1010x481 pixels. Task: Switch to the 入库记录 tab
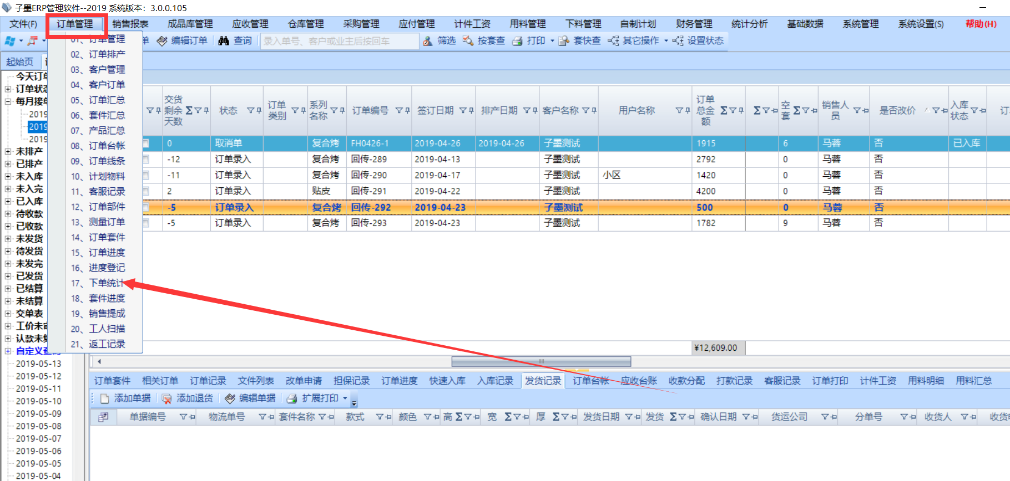coord(495,381)
